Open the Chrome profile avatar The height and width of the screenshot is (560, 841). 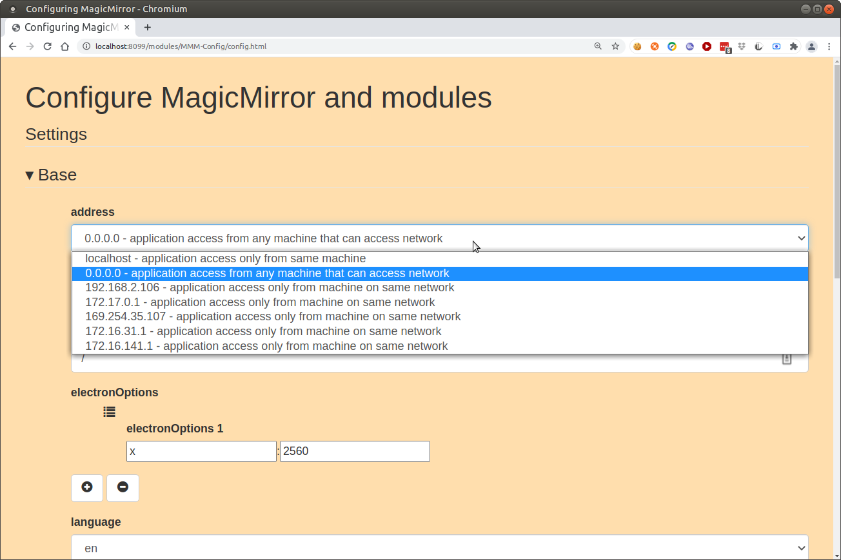click(x=812, y=46)
